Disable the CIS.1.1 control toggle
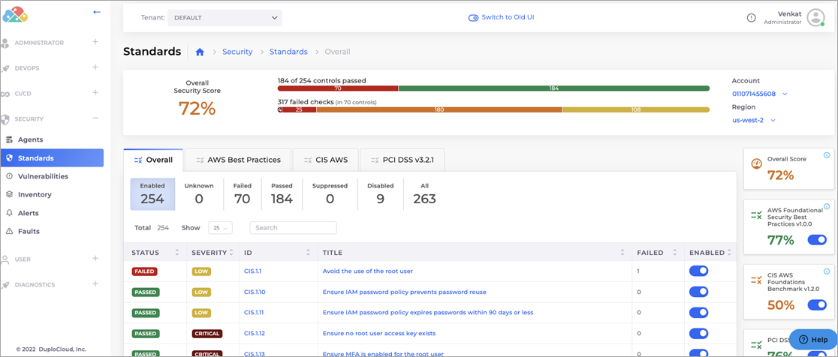 [x=698, y=271]
